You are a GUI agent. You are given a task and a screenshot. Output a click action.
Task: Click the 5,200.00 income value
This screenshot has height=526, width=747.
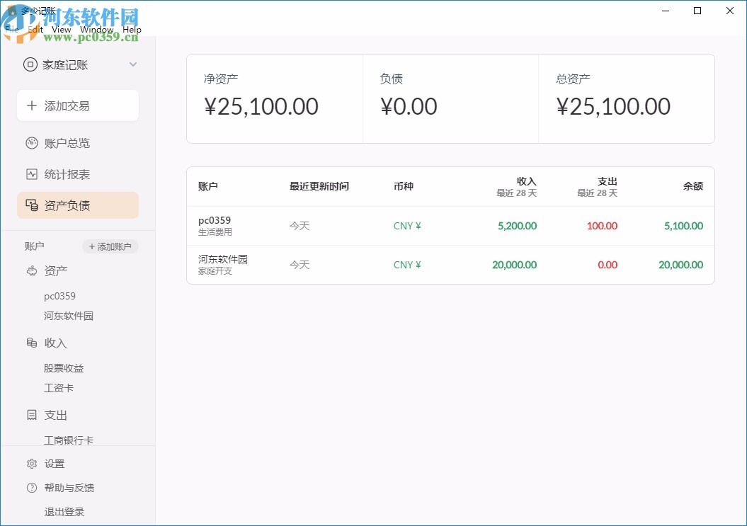click(517, 226)
